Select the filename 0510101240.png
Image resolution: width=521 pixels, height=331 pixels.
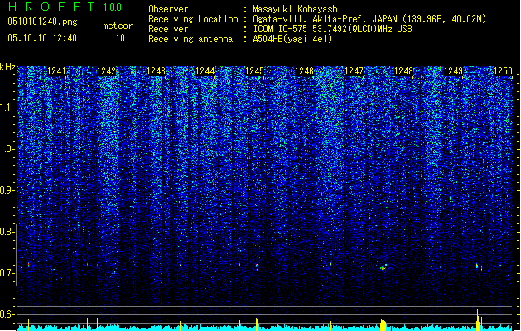click(42, 22)
